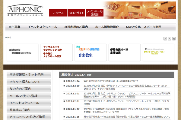Click the red フロアガイド button
This screenshot has height=120, width=181.
click(76, 13)
